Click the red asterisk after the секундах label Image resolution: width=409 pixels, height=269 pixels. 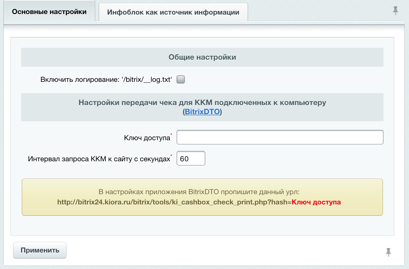171,155
